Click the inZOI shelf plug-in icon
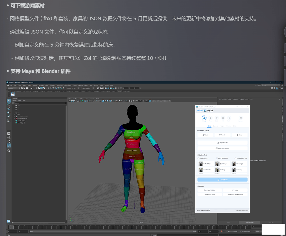Image resolution: width=286 pixels, height=236 pixels. (x=13, y=94)
